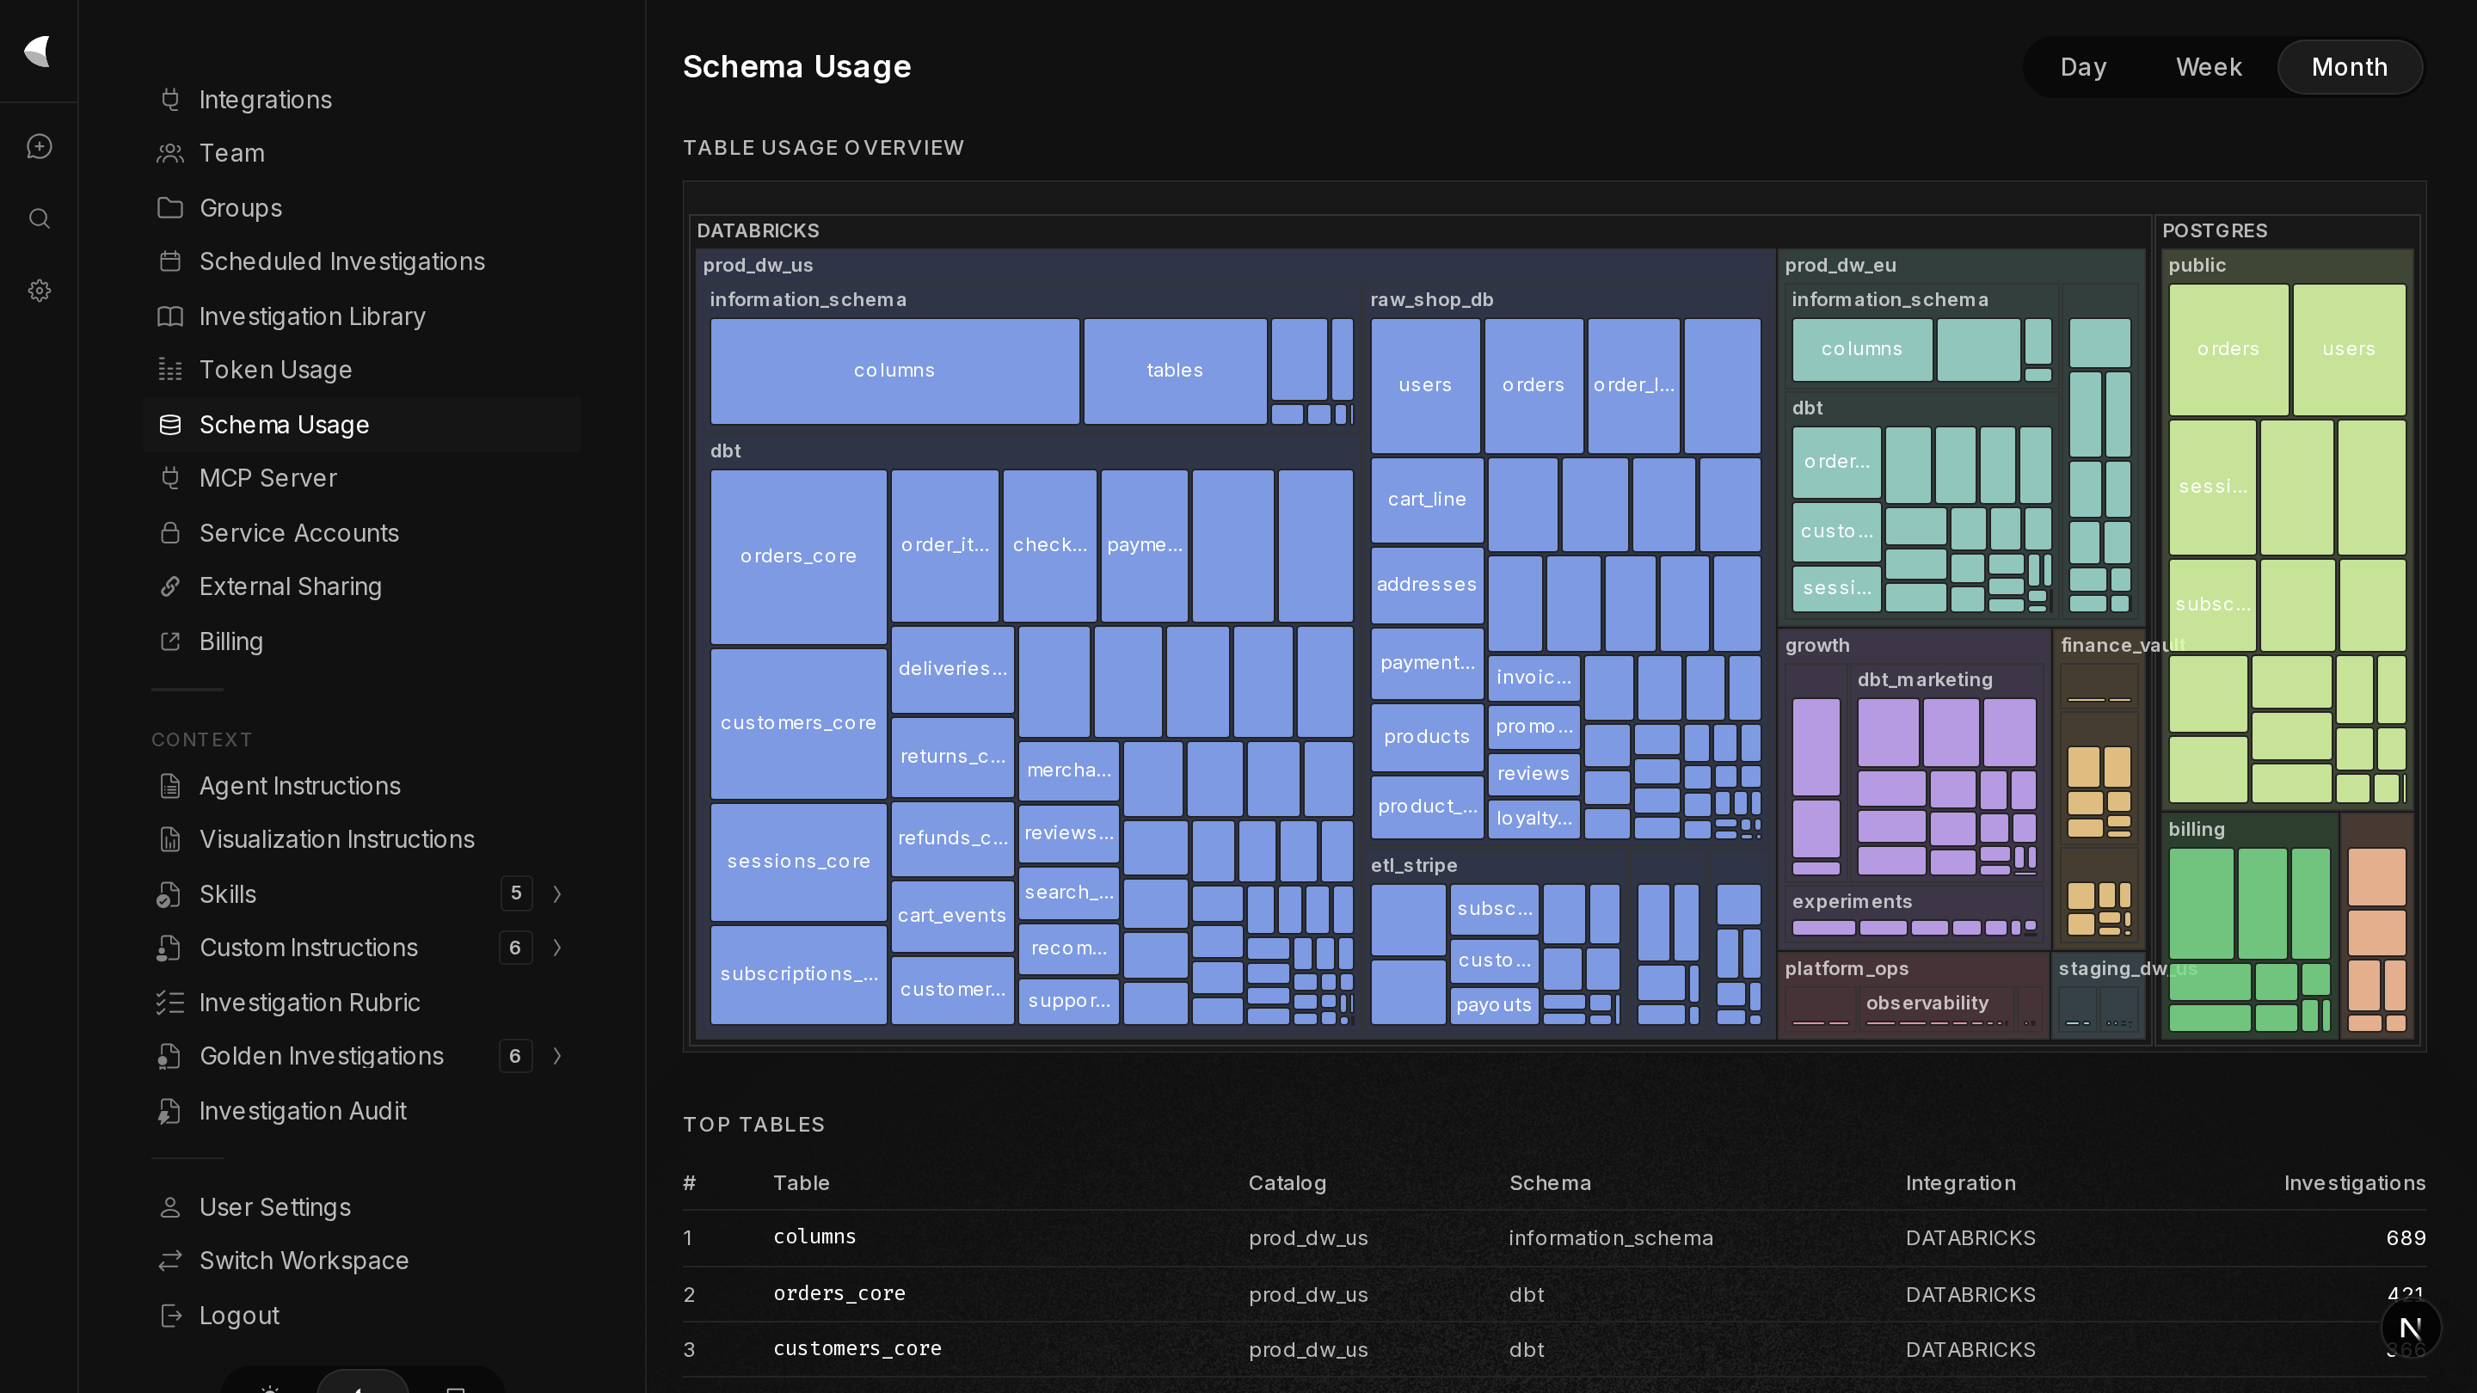Image resolution: width=2477 pixels, height=1393 pixels.
Task: Select the columns tile in prod_dw_us information_schema
Action: coord(894,371)
